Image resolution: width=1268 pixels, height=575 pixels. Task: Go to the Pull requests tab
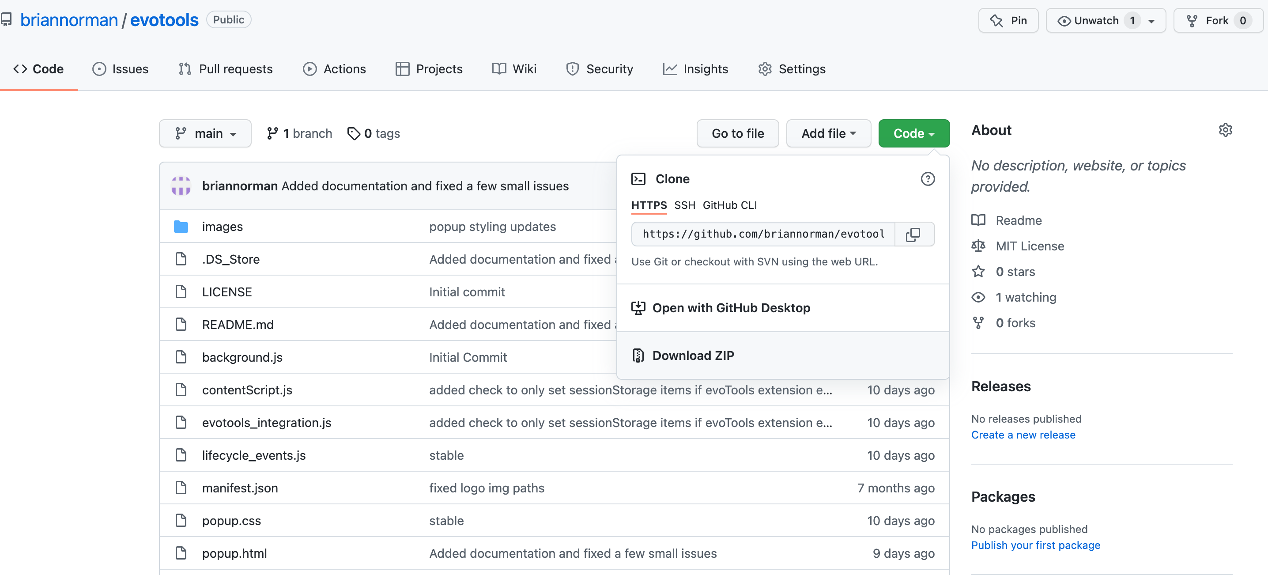pos(226,69)
